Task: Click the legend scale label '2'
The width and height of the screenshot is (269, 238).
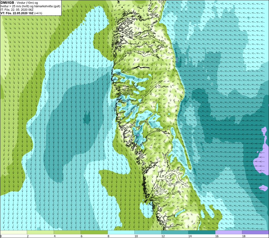Action: (x=28, y=236)
